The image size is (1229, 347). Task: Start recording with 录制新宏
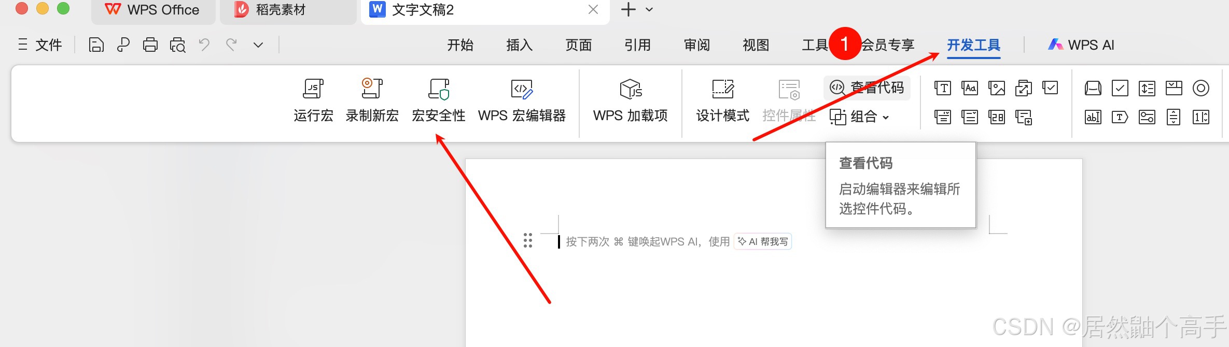[x=372, y=102]
